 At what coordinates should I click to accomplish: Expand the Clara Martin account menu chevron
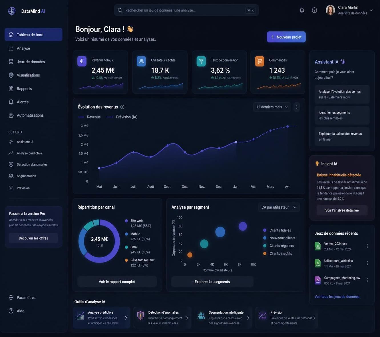point(371,10)
